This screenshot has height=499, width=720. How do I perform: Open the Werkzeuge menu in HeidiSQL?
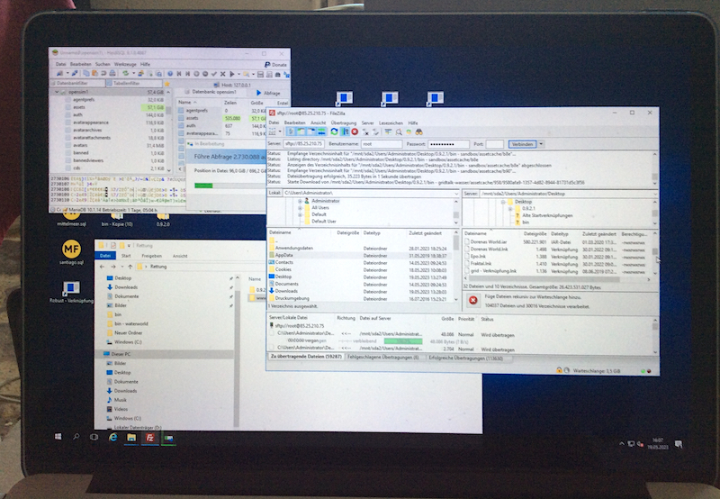coord(125,65)
